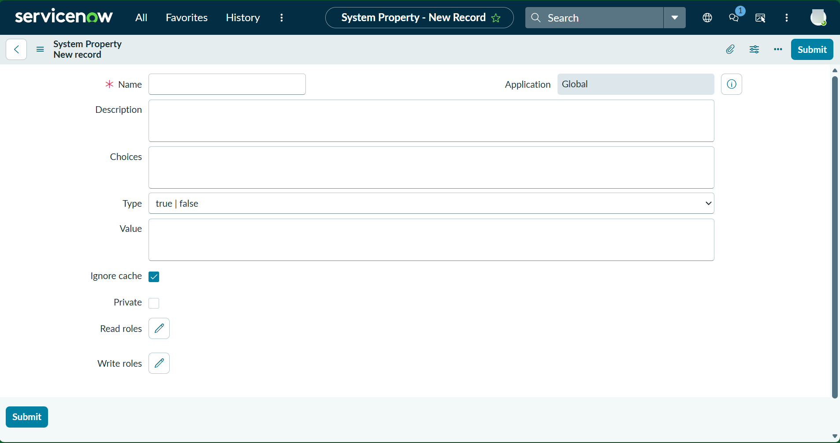Click the Value text area
The image size is (840, 443).
[431, 240]
